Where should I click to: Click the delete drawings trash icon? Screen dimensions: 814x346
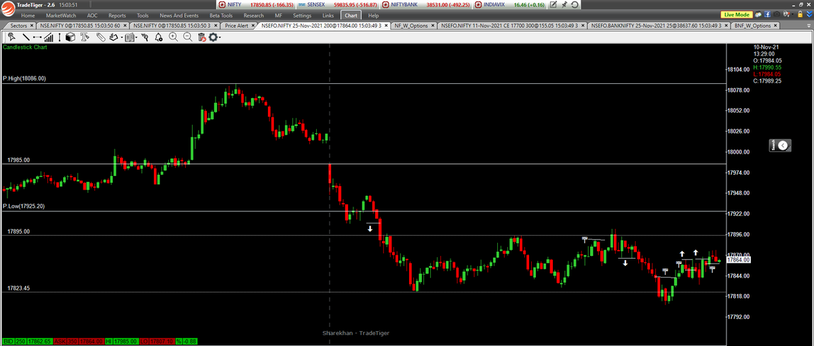pyautogui.click(x=202, y=37)
